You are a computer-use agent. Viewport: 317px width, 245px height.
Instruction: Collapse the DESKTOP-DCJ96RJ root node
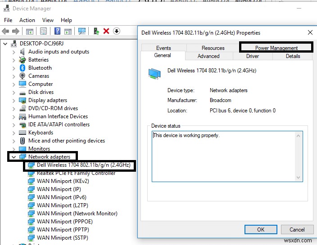pos(5,44)
